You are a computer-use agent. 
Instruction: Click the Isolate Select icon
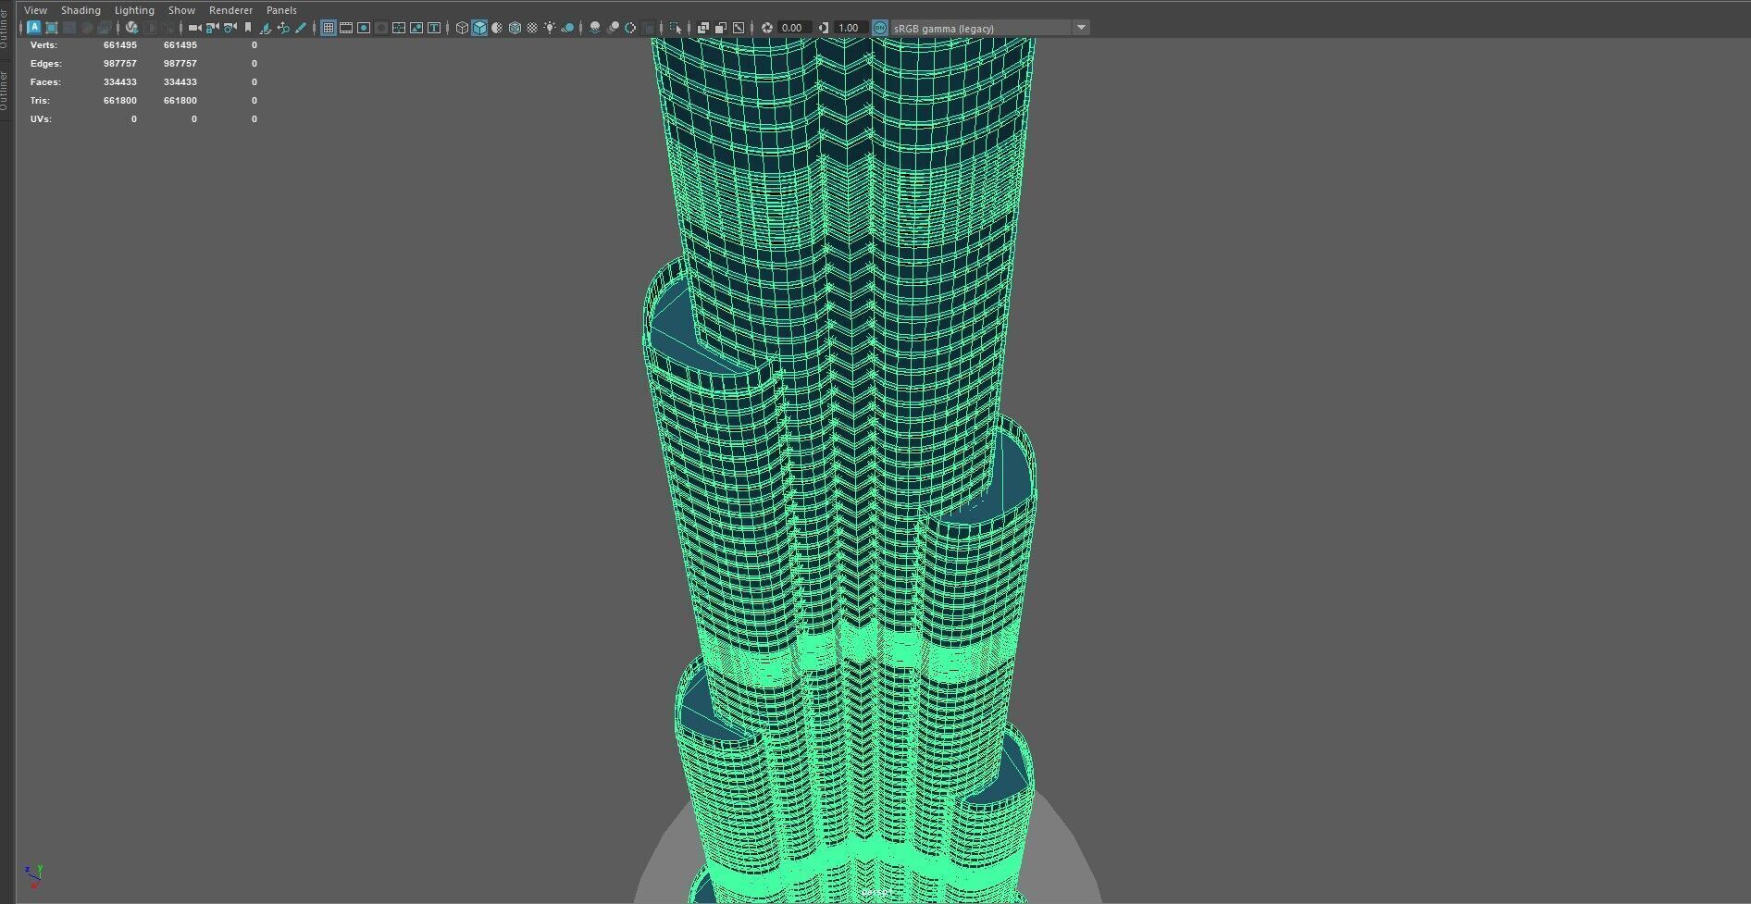[676, 28]
